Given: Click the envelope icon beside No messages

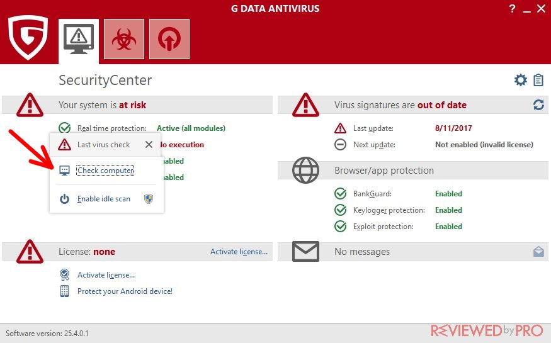Looking at the screenshot, I should (305, 251).
